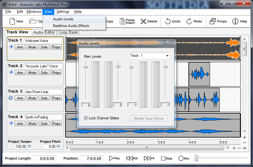Open the Track 1 dropdown in Audio Levels
Image resolution: width=253 pixels, height=167 pixels.
150,56
